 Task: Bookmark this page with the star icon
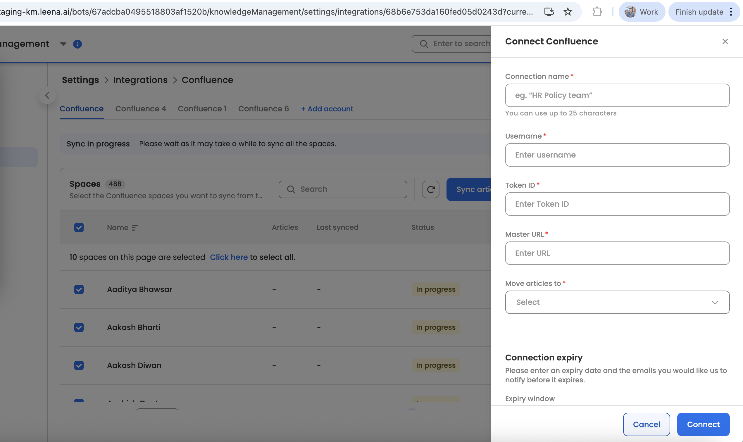(568, 12)
